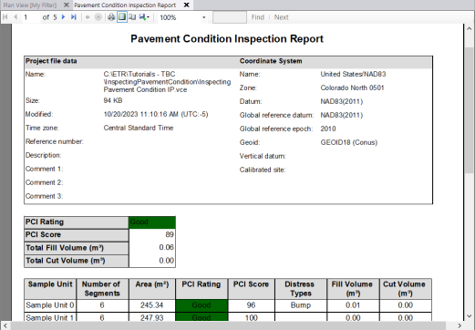Close the Plan View (My Filter) tab
This screenshot has height=330, width=475.
(x=66, y=5)
